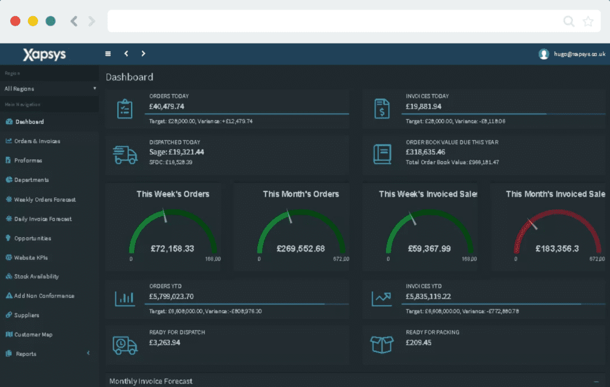Open Orders & Invoices in sidebar
Image resolution: width=610 pixels, height=387 pixels.
[x=37, y=141]
